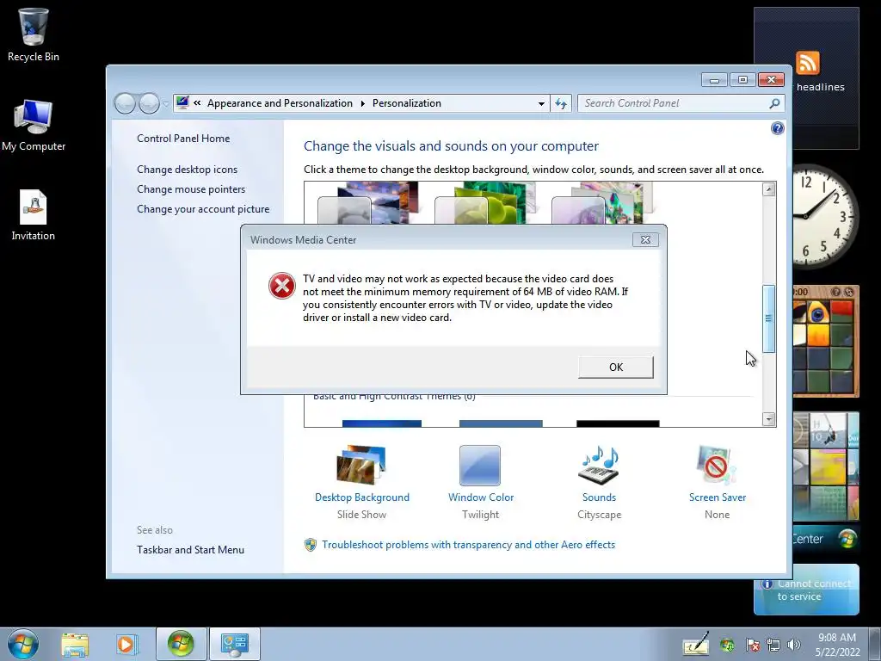Click the 'Cannot connect to service' gadget

(x=808, y=590)
